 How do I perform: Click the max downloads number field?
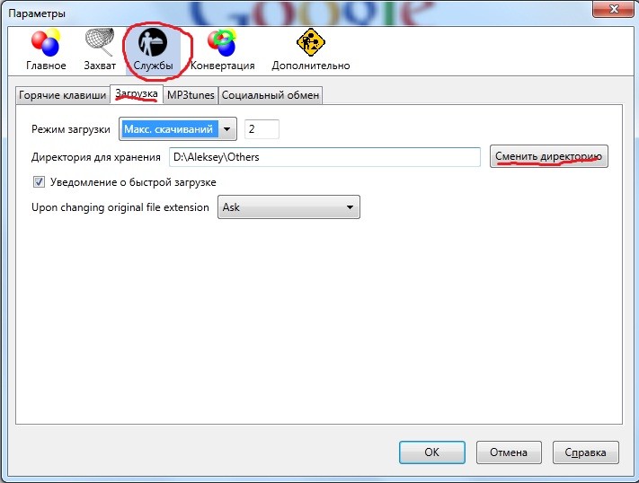click(x=262, y=129)
